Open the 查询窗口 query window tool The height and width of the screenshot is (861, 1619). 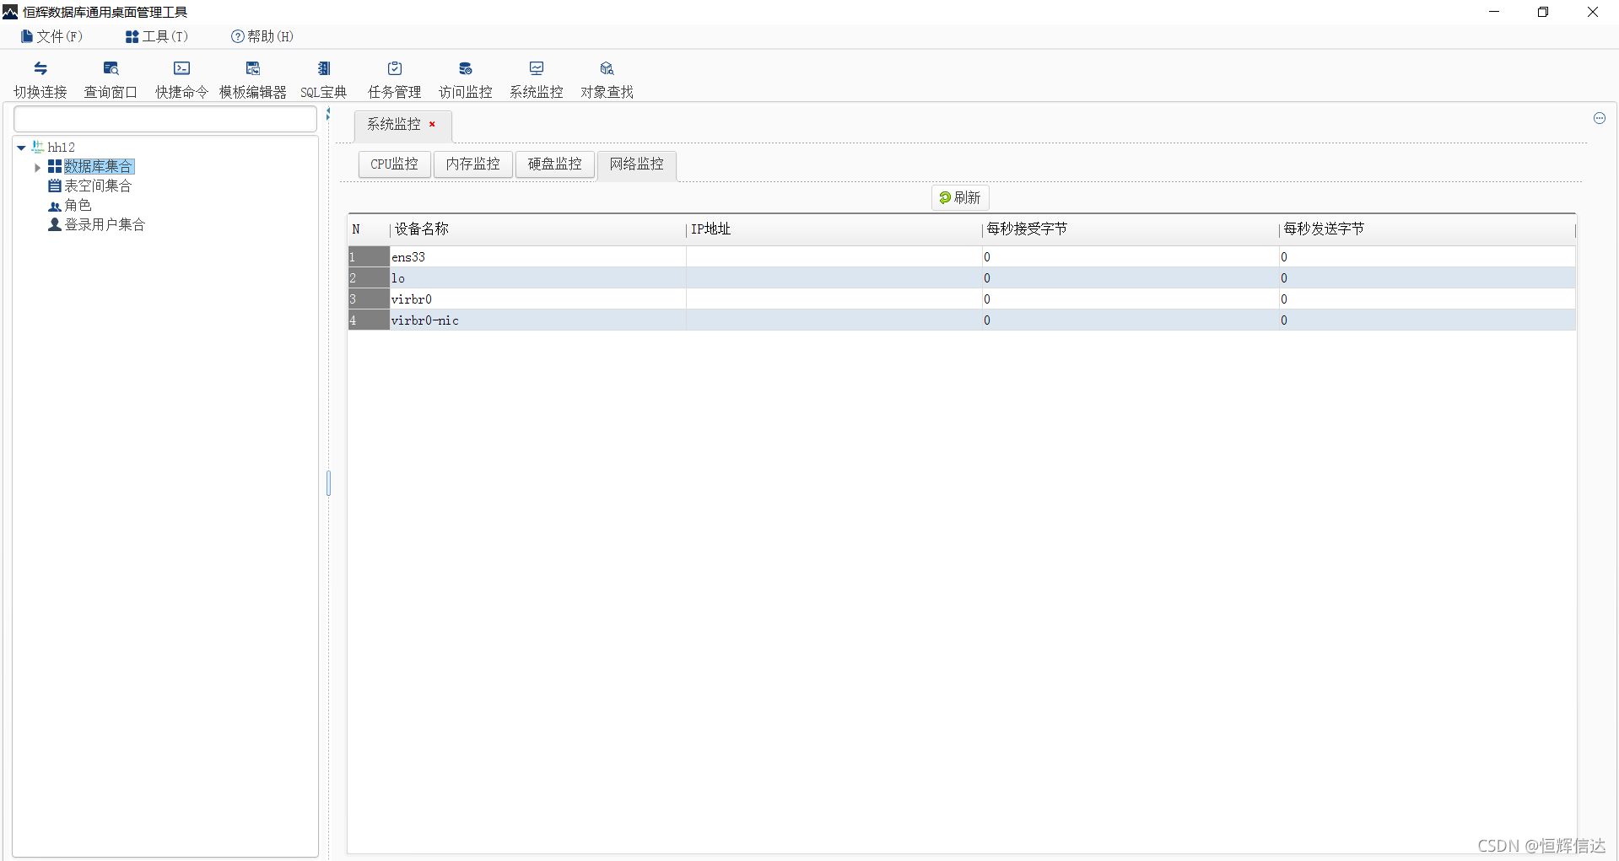tap(111, 80)
